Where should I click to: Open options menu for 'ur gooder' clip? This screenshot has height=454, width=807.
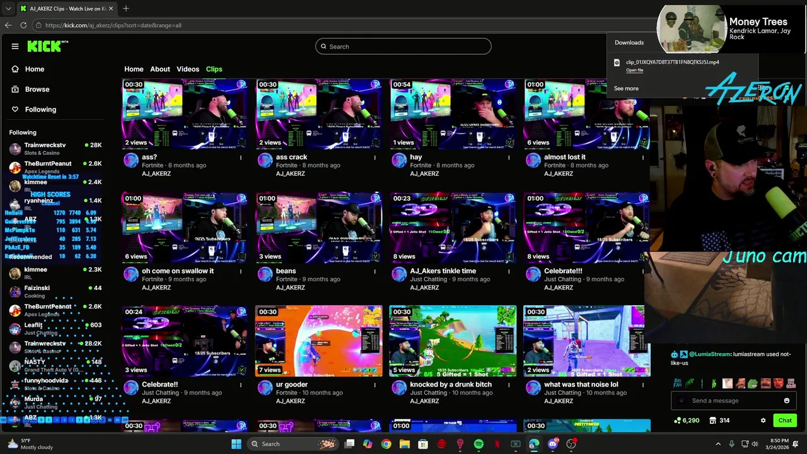coord(374,385)
